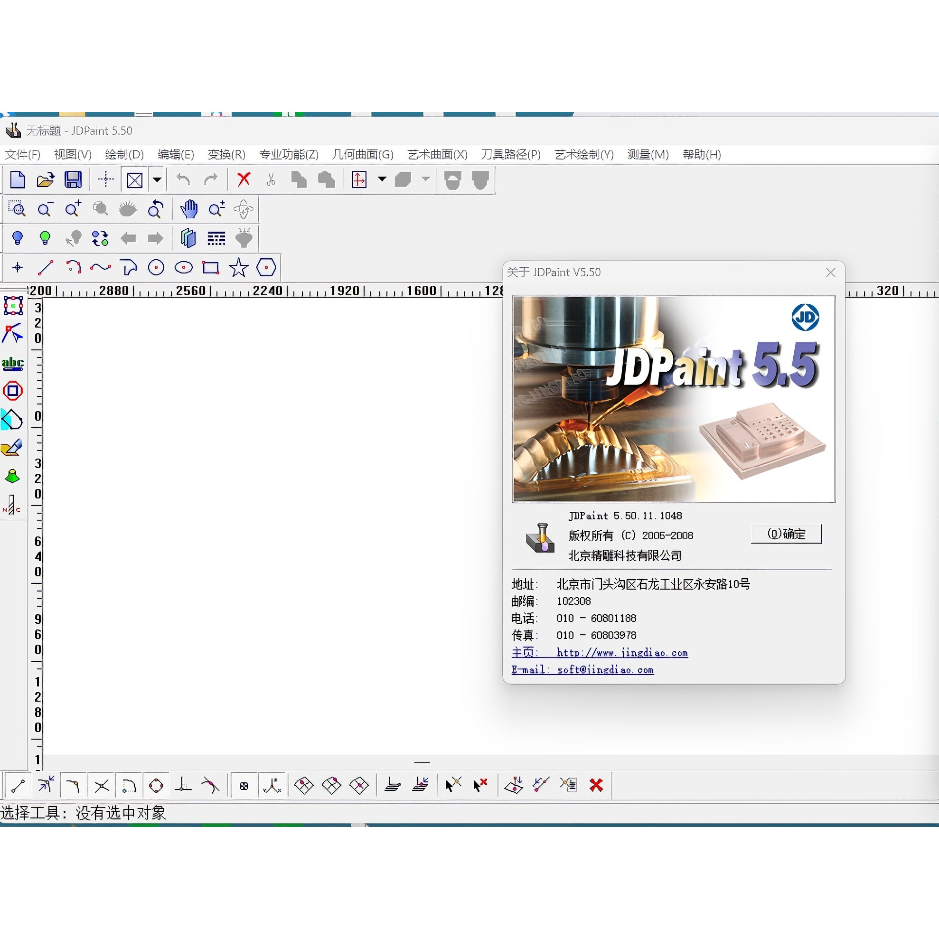
Task: Click the red X in bottom toolbar
Action: coord(596,785)
